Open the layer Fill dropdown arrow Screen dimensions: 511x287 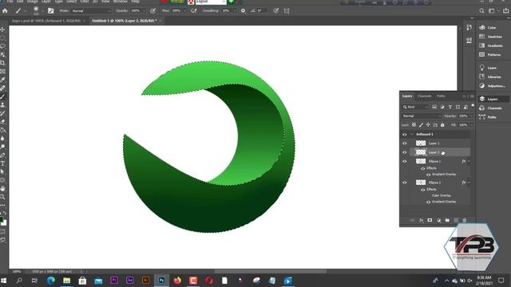point(472,124)
